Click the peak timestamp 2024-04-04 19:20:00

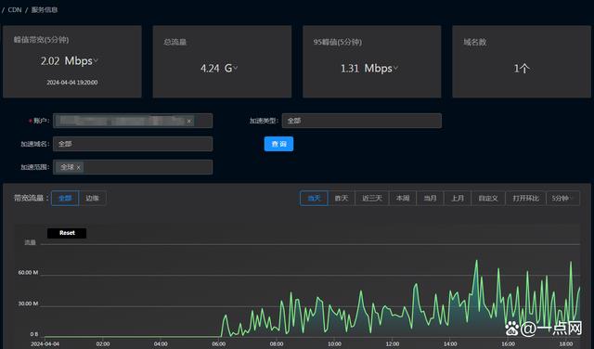pos(72,83)
